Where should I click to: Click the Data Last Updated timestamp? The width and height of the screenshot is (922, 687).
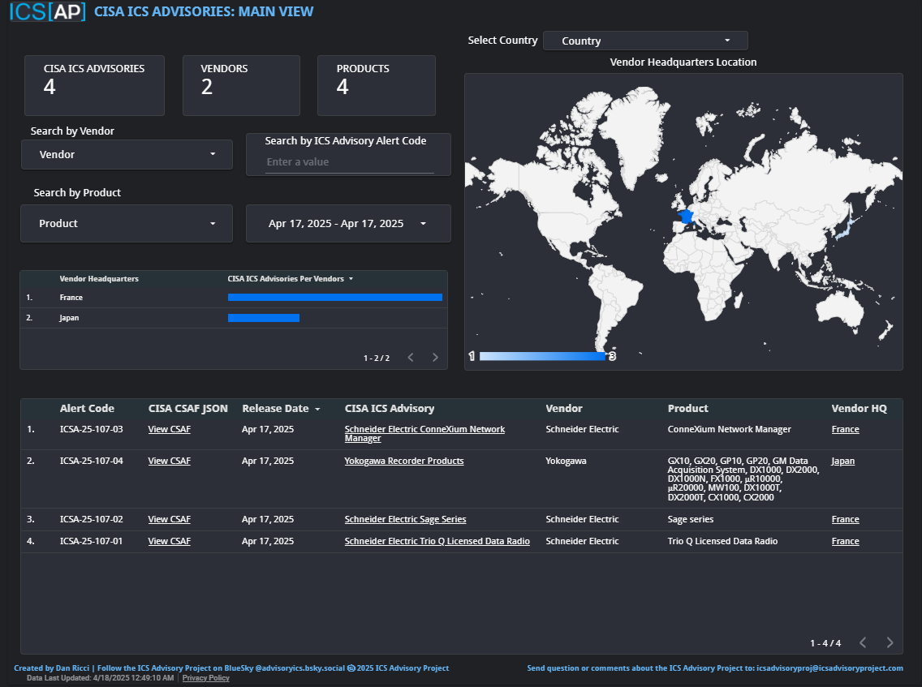(100, 678)
